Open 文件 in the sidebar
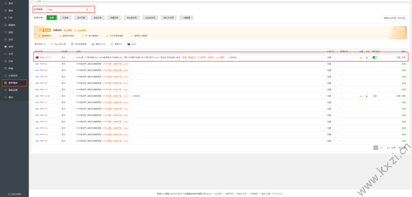 click(10, 54)
